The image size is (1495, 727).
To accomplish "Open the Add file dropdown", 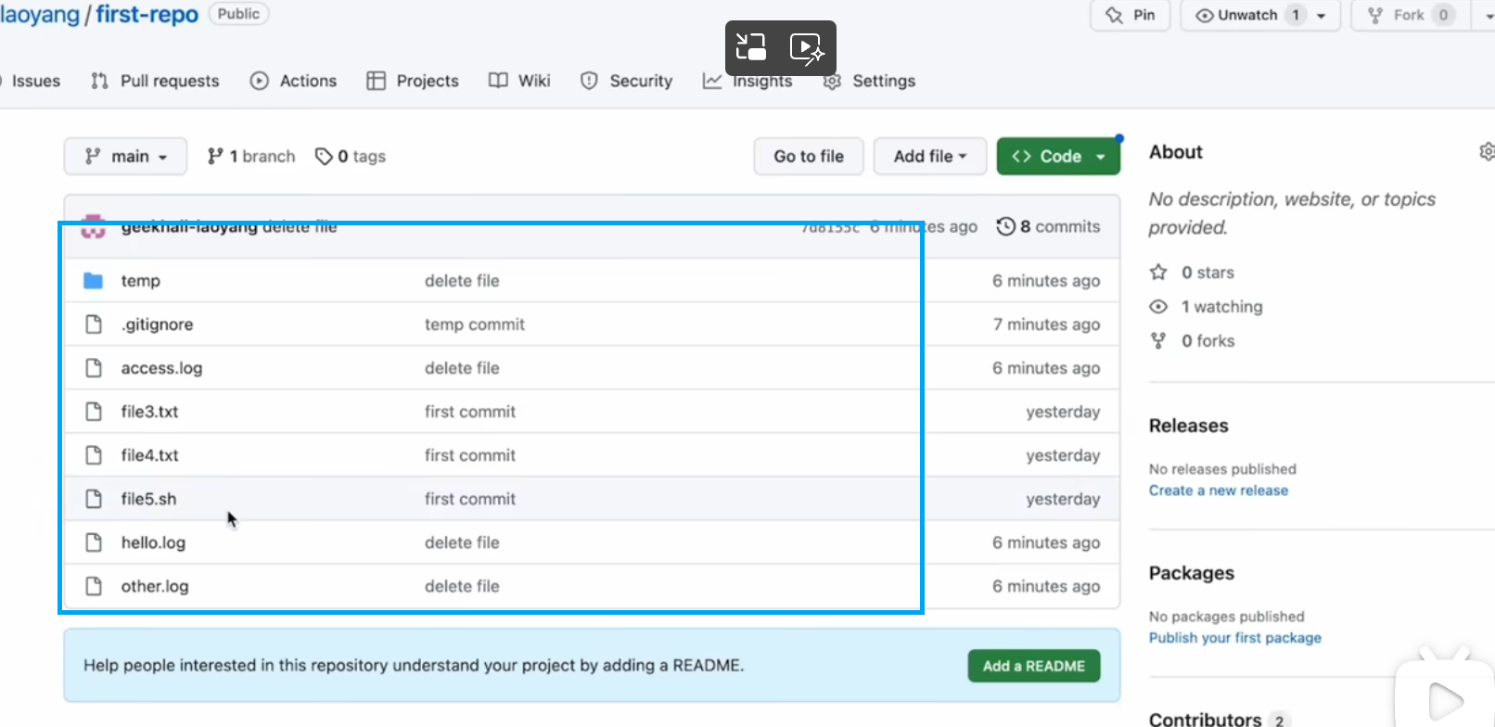I will click(x=929, y=156).
